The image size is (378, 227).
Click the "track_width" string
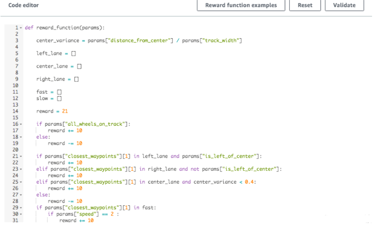point(221,40)
